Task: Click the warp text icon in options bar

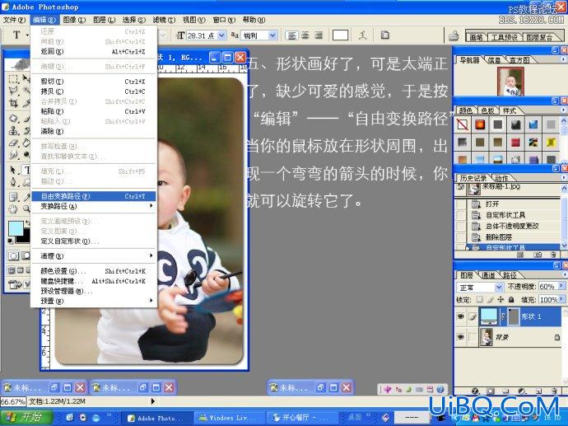Action: 362,35
